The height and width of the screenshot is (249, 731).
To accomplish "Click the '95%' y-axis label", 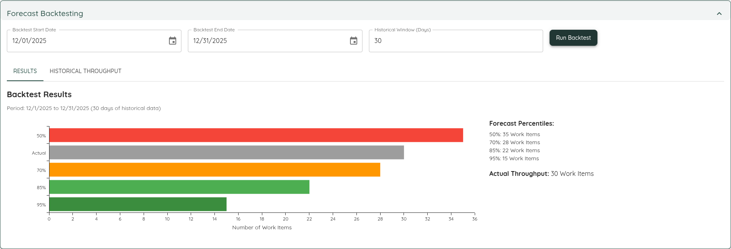I will pyautogui.click(x=41, y=205).
